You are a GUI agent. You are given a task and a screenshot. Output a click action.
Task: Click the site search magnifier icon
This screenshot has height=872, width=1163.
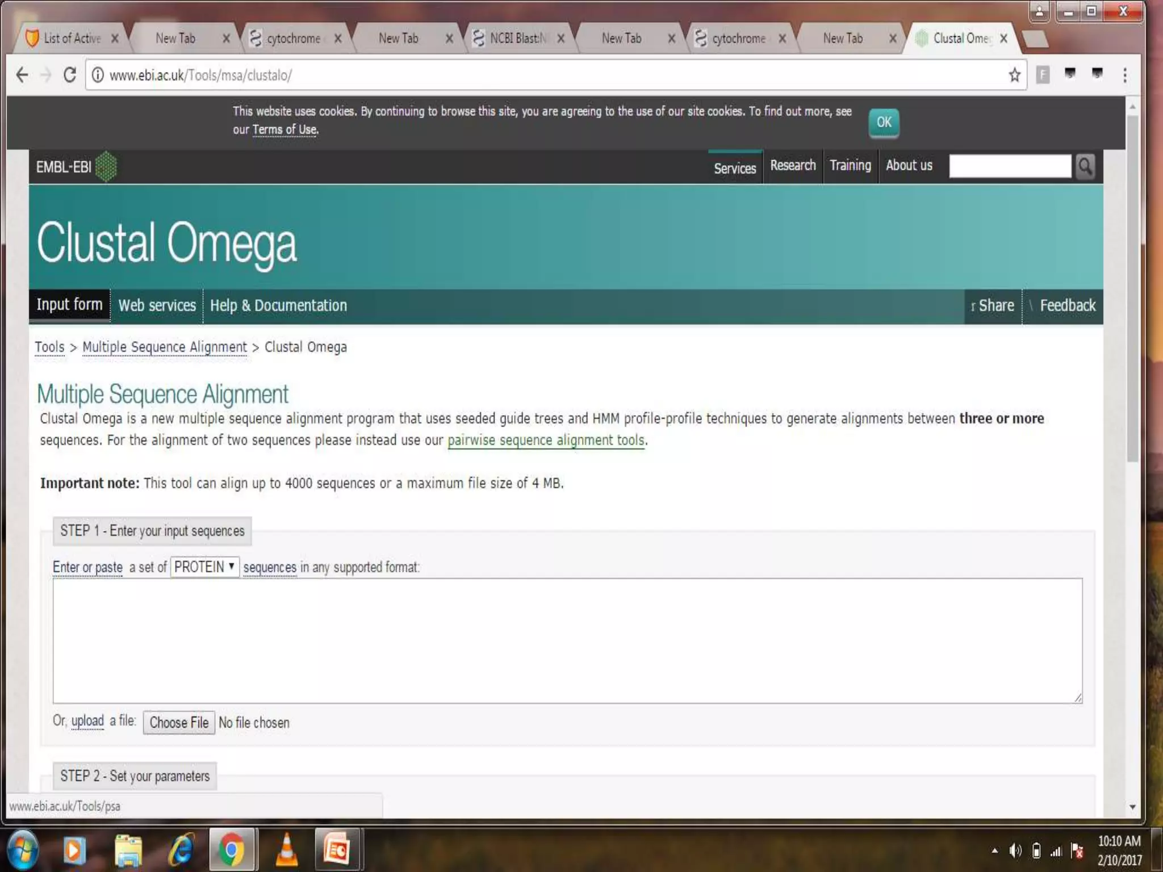pyautogui.click(x=1085, y=166)
